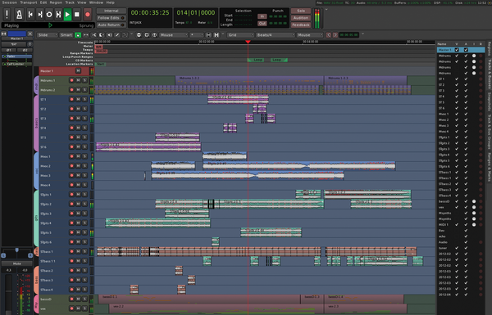The height and width of the screenshot is (315, 492).
Task: Solo the Mvoc 1 track
Action: pyautogui.click(x=84, y=156)
